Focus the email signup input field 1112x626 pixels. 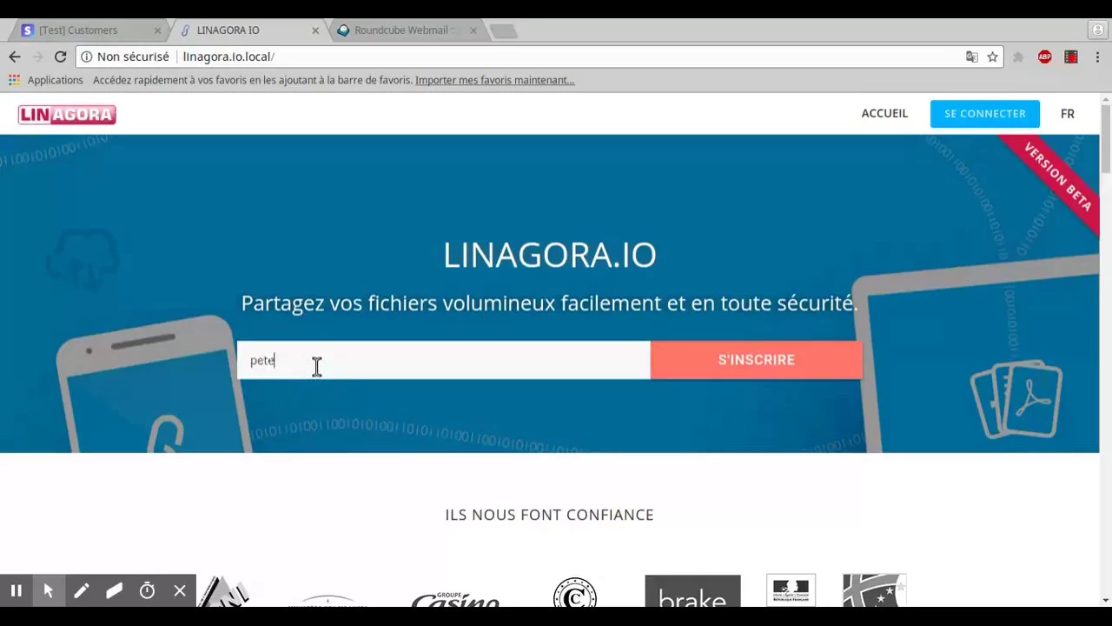point(443,360)
